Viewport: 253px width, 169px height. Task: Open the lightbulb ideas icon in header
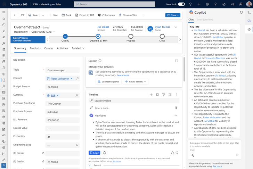(x=190, y=4)
